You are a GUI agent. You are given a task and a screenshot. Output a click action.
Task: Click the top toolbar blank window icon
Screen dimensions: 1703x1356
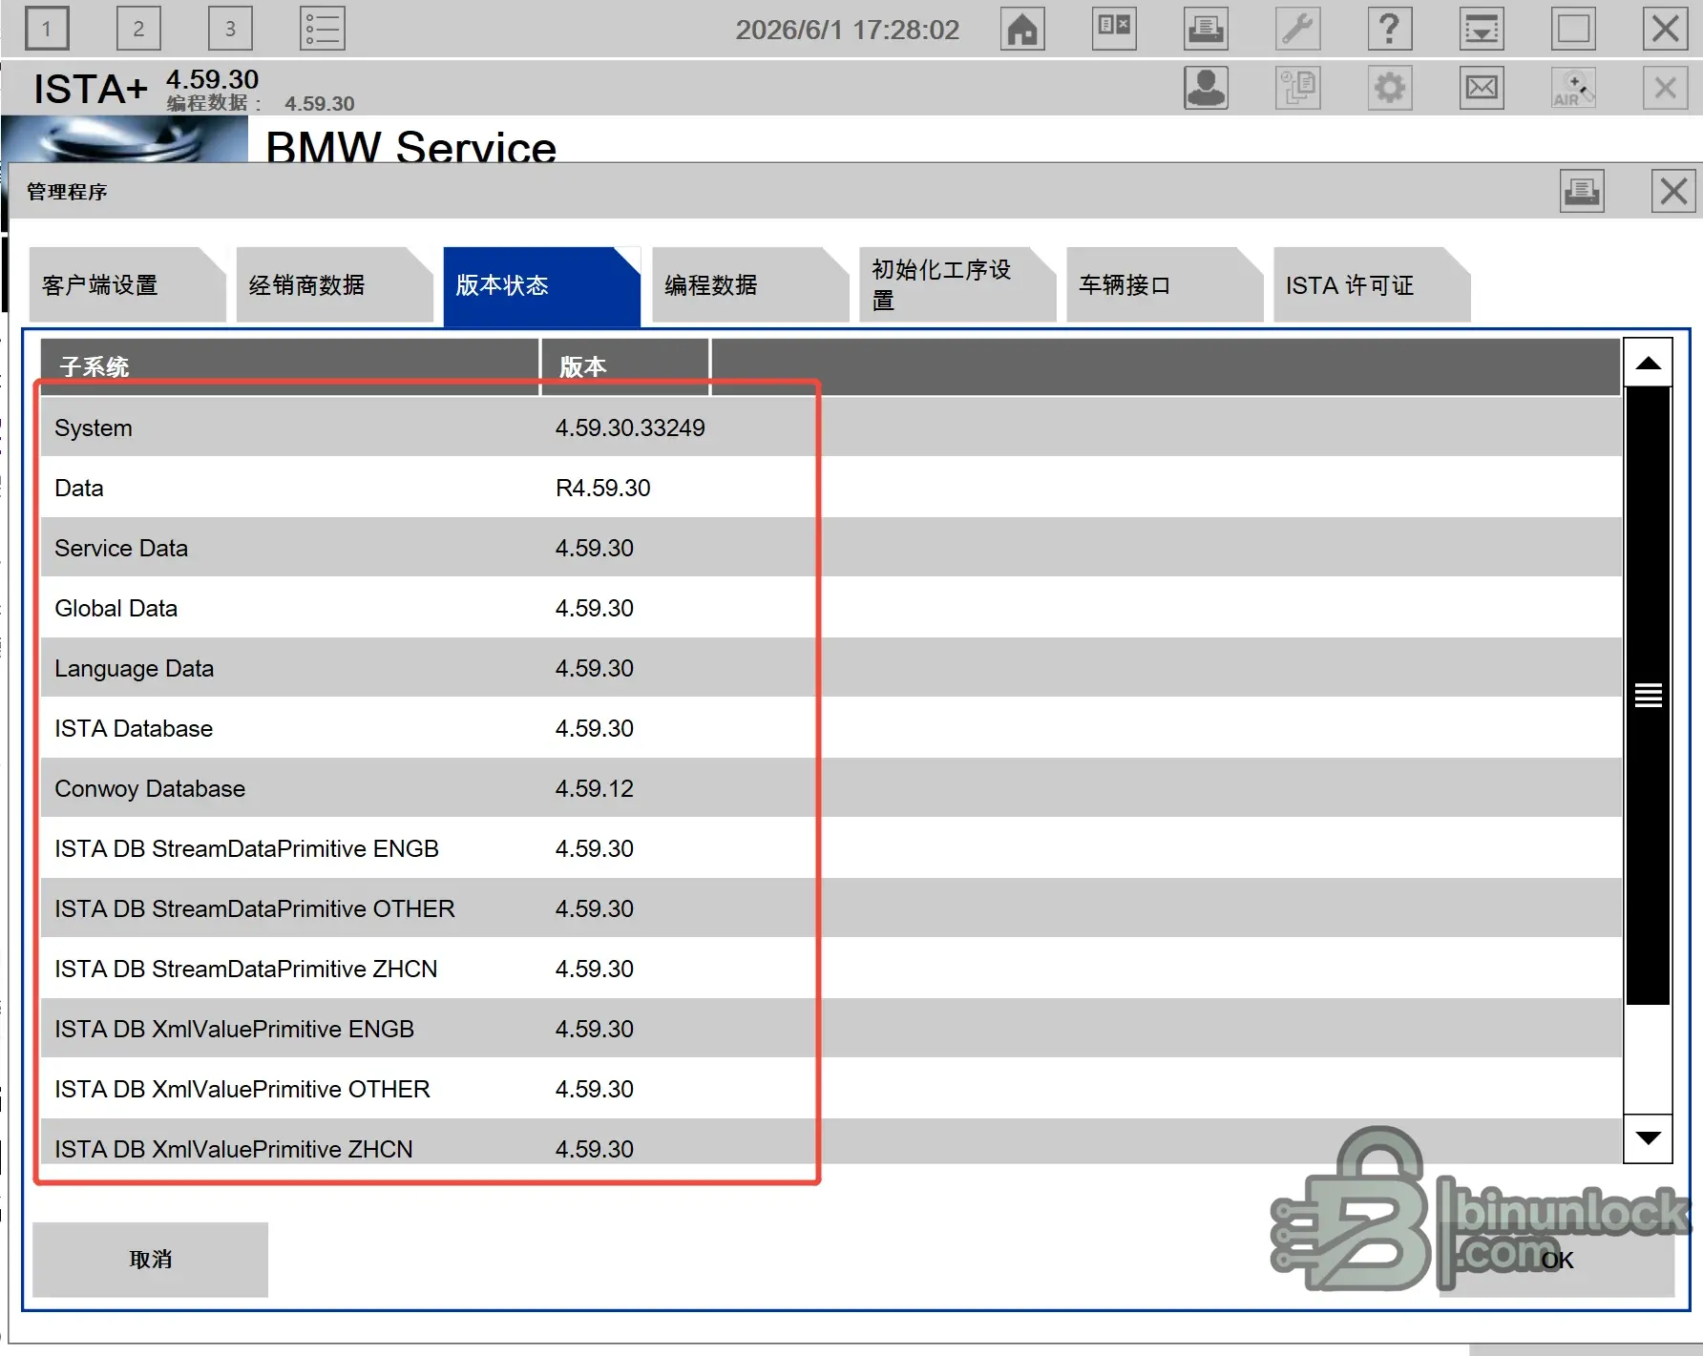(x=1573, y=29)
